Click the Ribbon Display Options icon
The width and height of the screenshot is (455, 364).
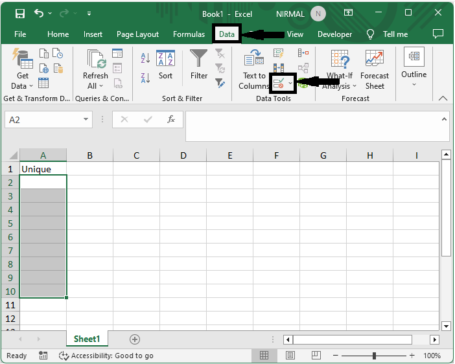coord(348,12)
